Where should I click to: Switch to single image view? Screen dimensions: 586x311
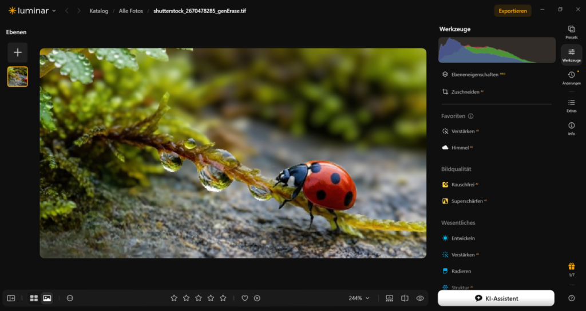[x=47, y=298]
